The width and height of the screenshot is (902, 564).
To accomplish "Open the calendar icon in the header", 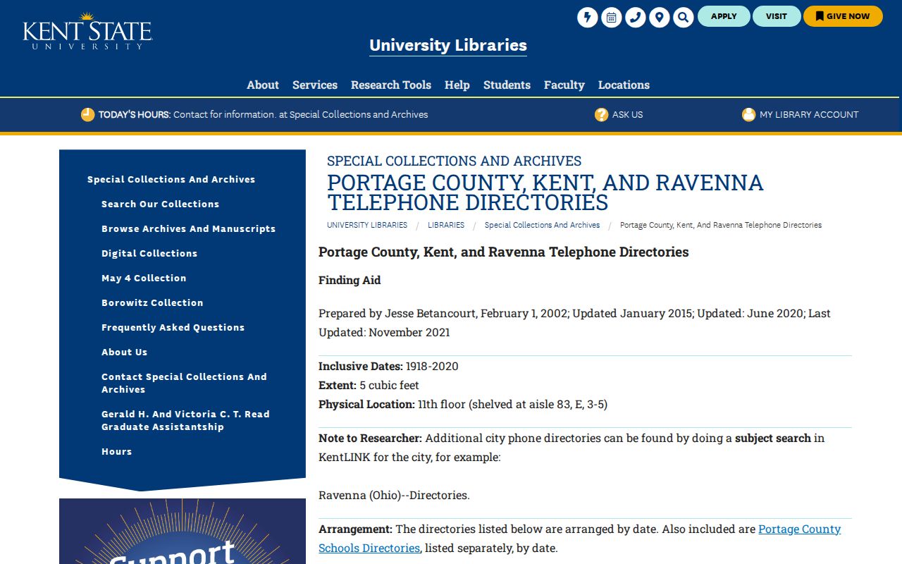I will click(612, 17).
